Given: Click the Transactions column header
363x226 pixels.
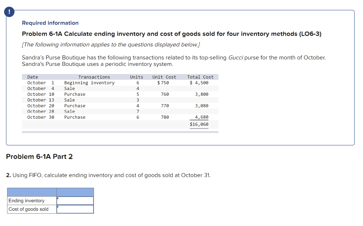Looking at the screenshot, I should pyautogui.click(x=94, y=77).
